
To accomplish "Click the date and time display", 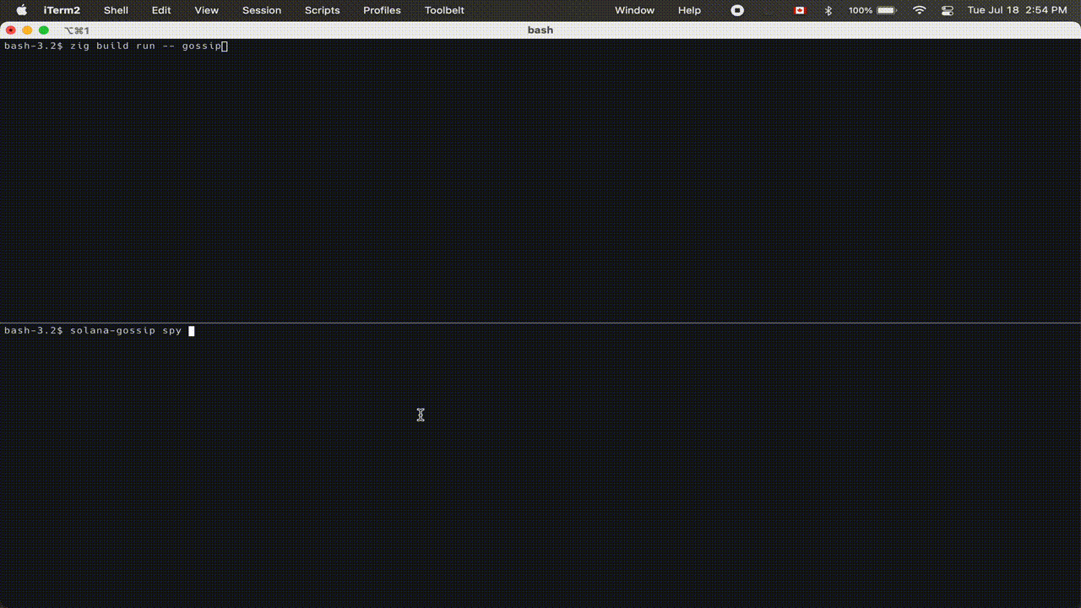I will click(1017, 10).
